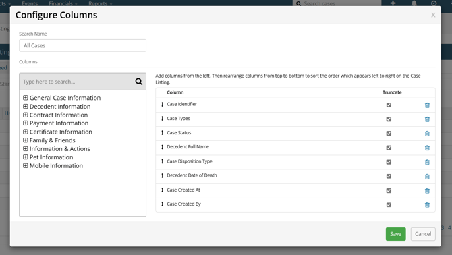Grab the sort handle for Case Disposition Type

[x=163, y=161]
